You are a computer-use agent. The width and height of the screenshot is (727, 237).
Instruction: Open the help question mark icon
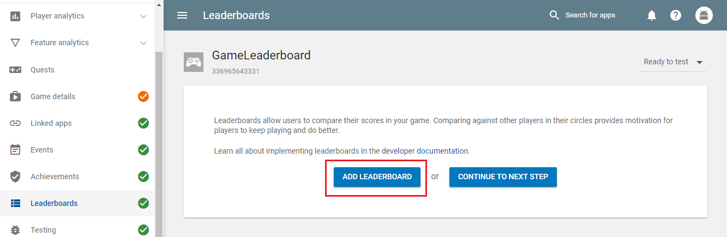(676, 15)
